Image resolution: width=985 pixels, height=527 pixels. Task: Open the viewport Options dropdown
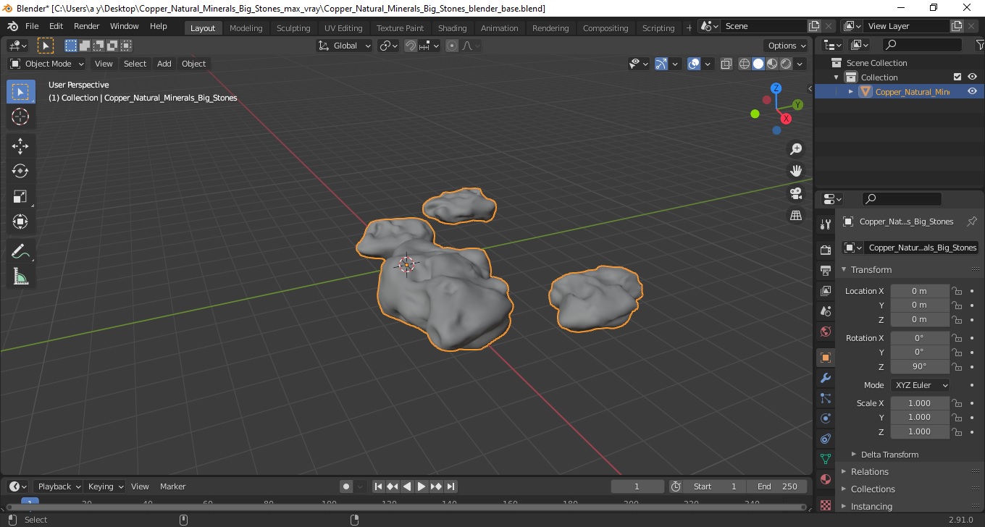point(787,46)
